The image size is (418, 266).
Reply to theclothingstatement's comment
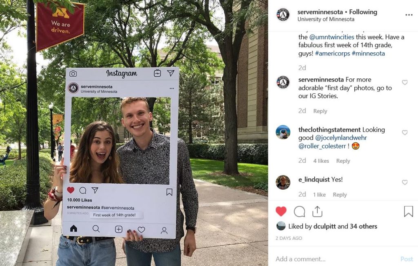[343, 161]
